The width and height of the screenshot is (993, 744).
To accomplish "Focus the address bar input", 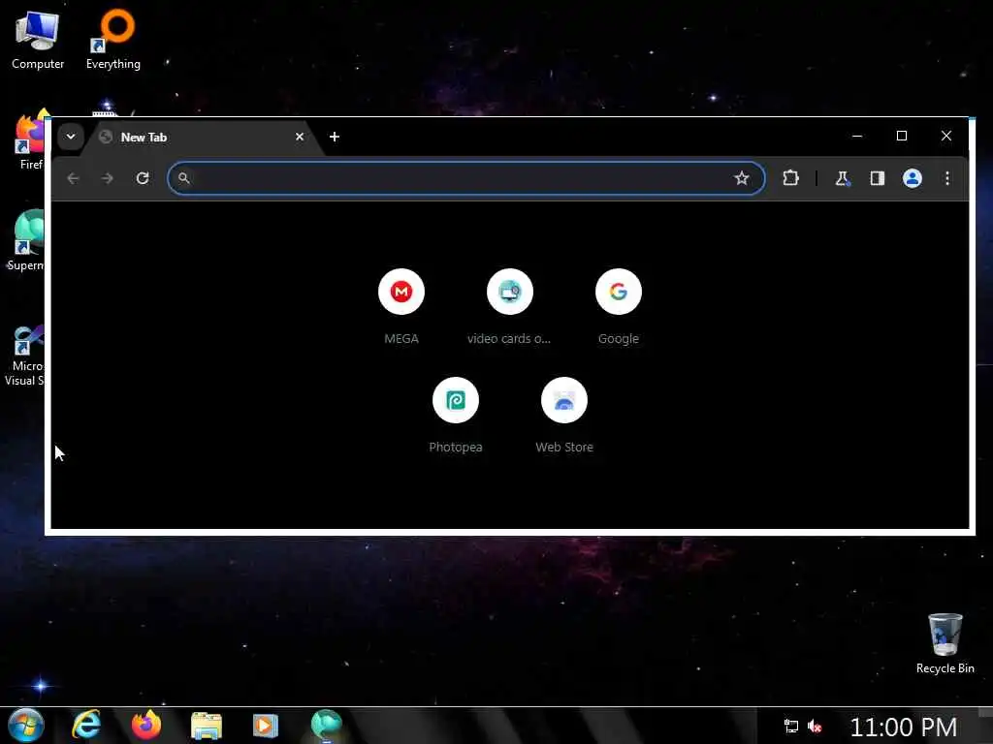I will [x=466, y=178].
